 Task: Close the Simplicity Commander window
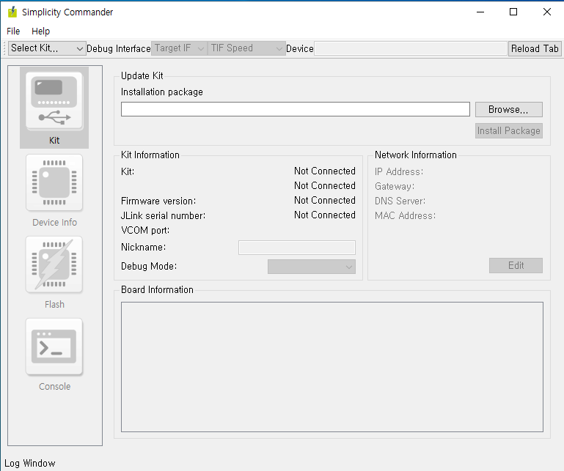point(546,12)
